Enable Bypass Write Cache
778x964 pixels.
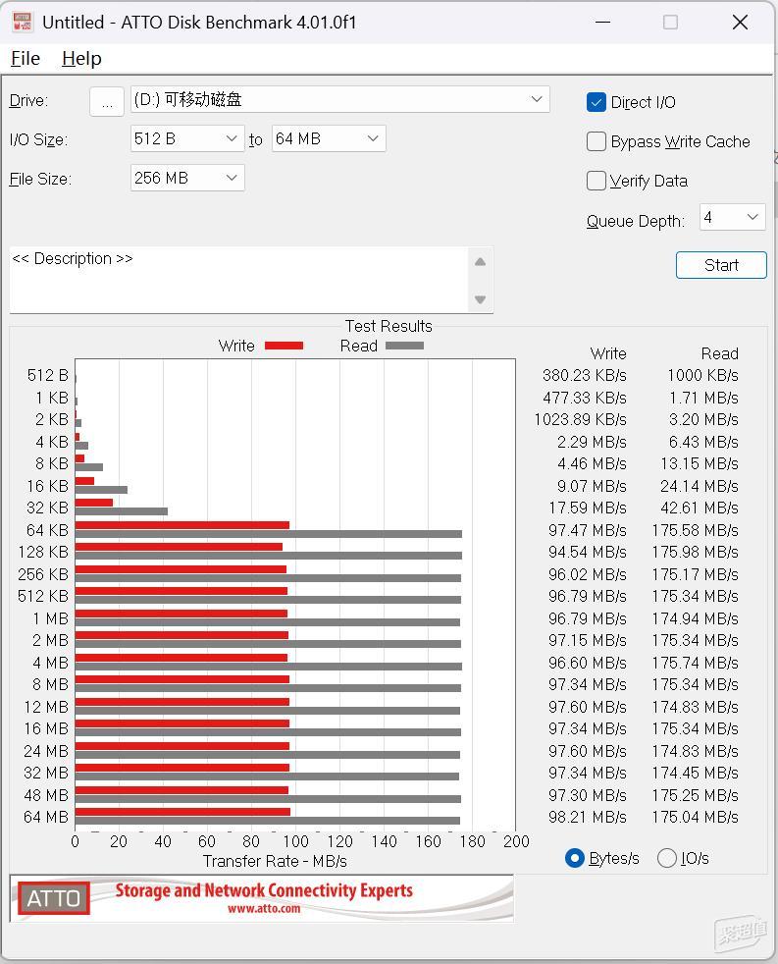(596, 141)
